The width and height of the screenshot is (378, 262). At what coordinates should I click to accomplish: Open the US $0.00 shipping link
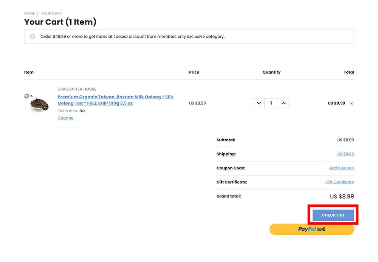345,154
